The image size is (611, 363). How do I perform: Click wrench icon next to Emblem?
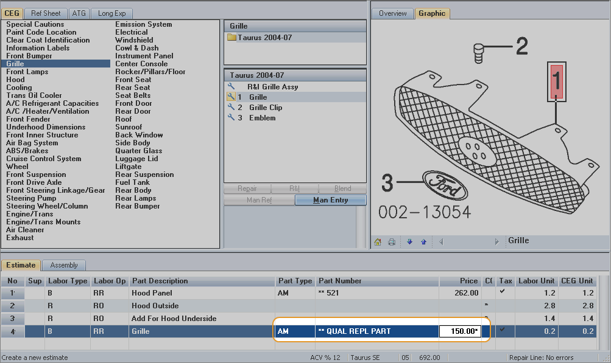(x=231, y=118)
